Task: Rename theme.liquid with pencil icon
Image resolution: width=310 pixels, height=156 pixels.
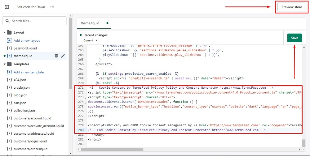Action: (x=63, y=56)
